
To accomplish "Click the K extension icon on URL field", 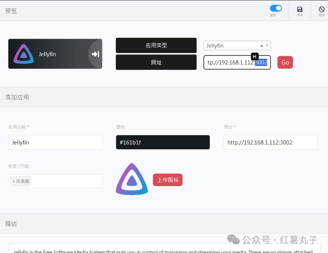I will click(x=255, y=56).
